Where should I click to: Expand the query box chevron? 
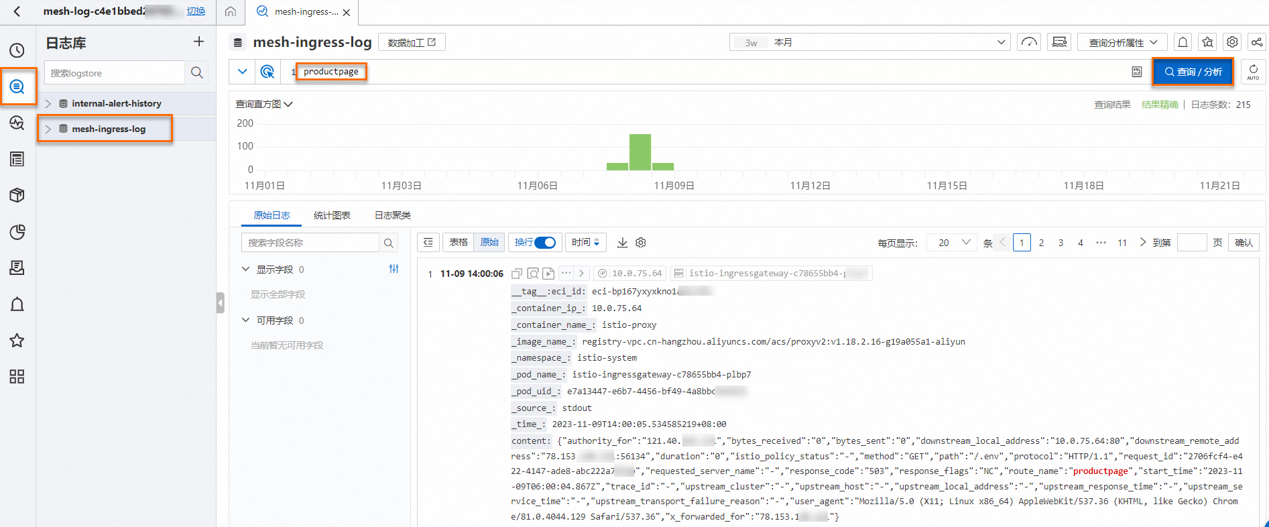click(243, 72)
